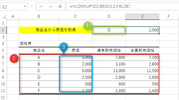Select row 9 header
This screenshot has height=100, width=179.
pyautogui.click(x=3, y=77)
